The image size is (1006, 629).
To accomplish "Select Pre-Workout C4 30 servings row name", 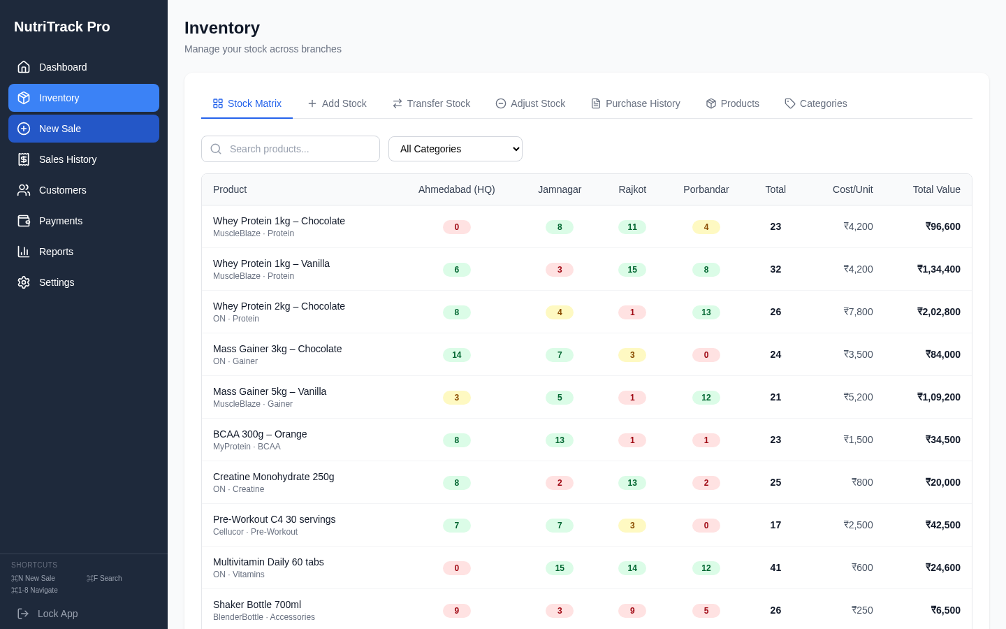I will tap(275, 519).
